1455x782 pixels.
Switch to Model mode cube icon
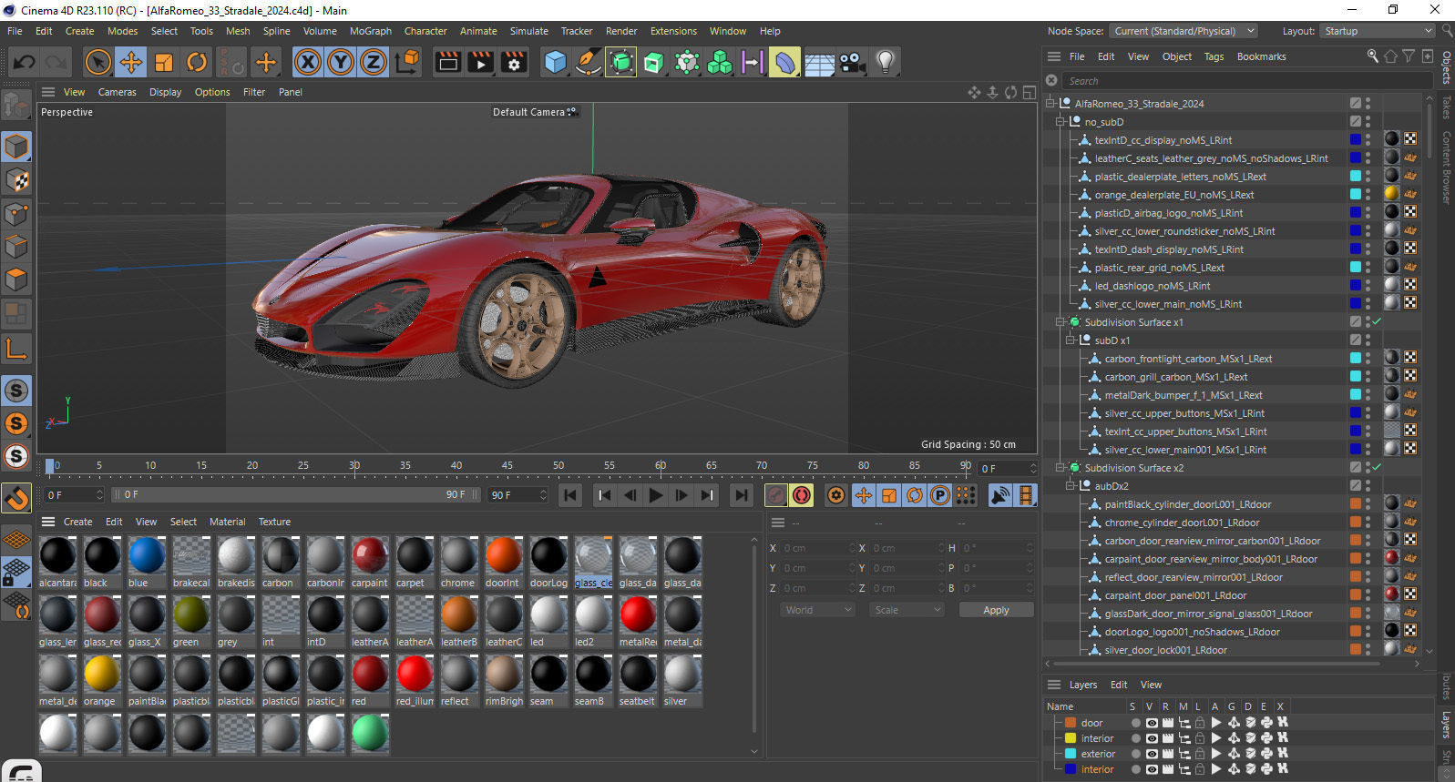pyautogui.click(x=16, y=147)
